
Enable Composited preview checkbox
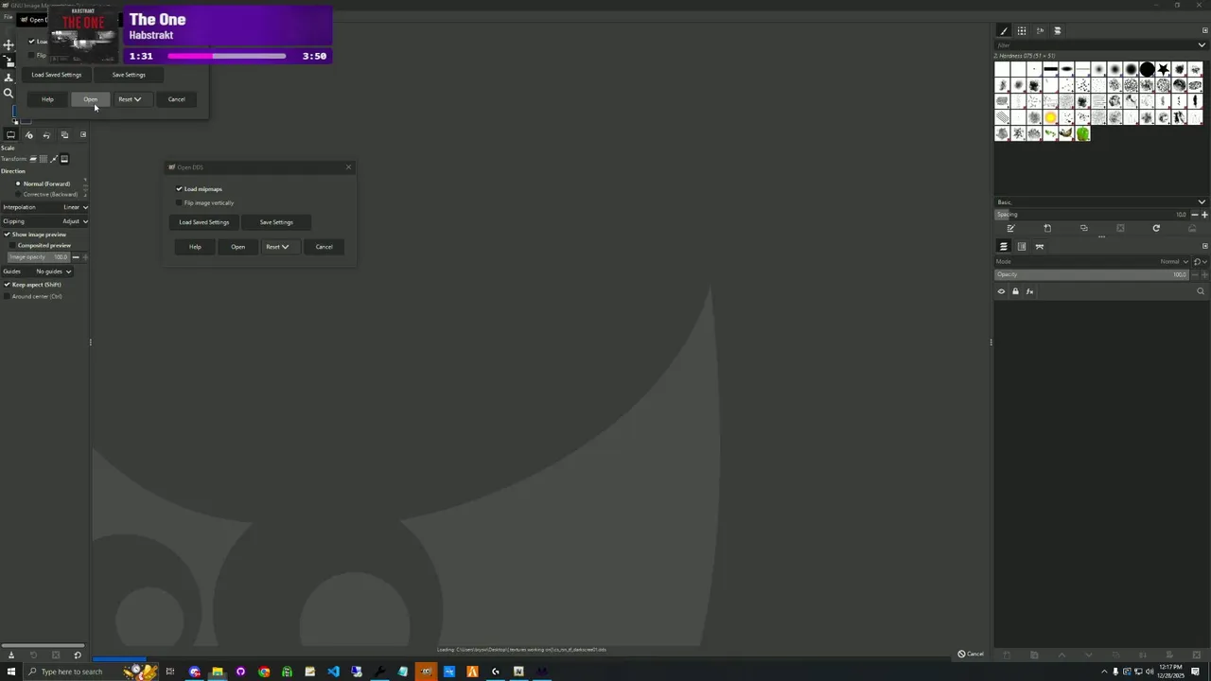click(40, 245)
